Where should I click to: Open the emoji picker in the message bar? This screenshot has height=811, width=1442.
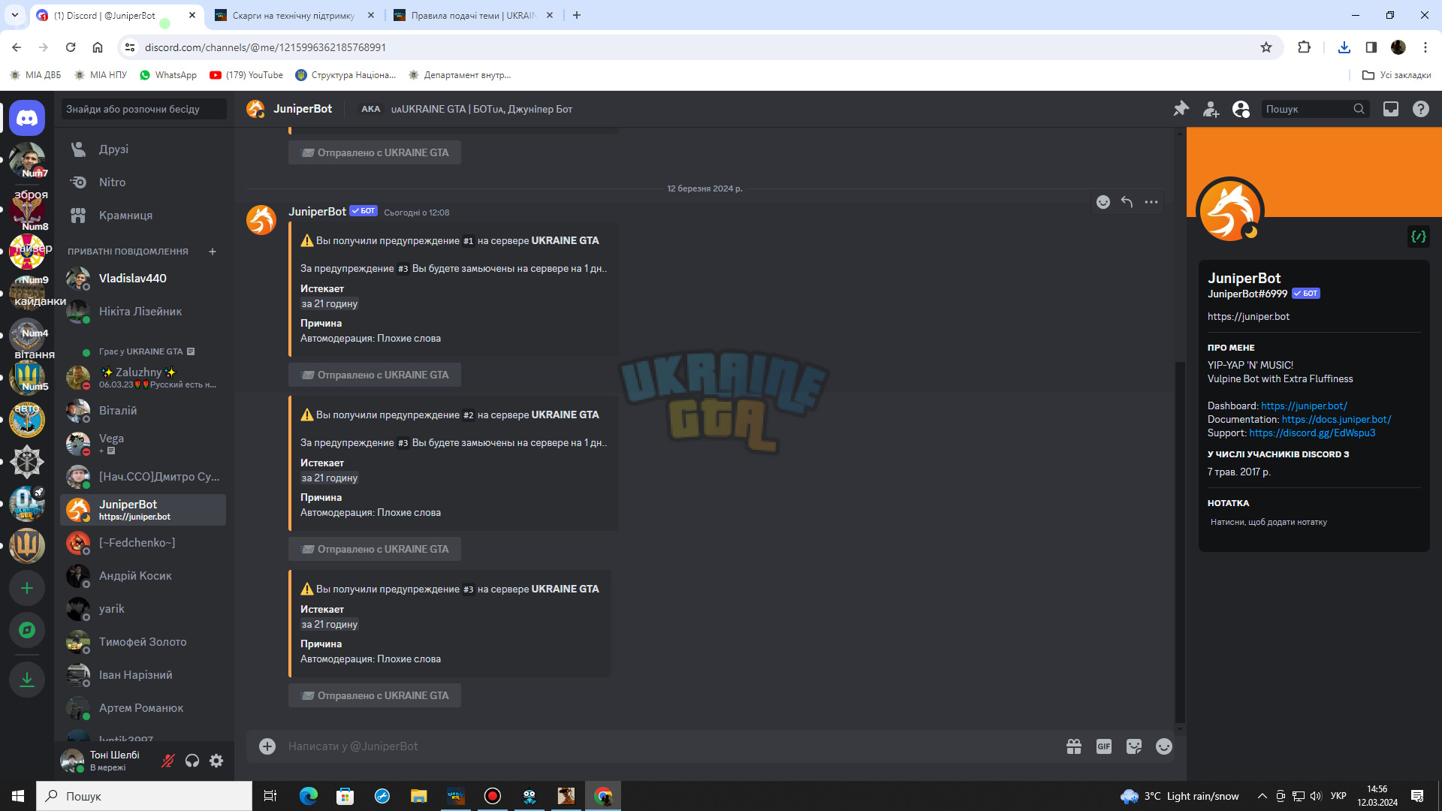click(x=1164, y=746)
